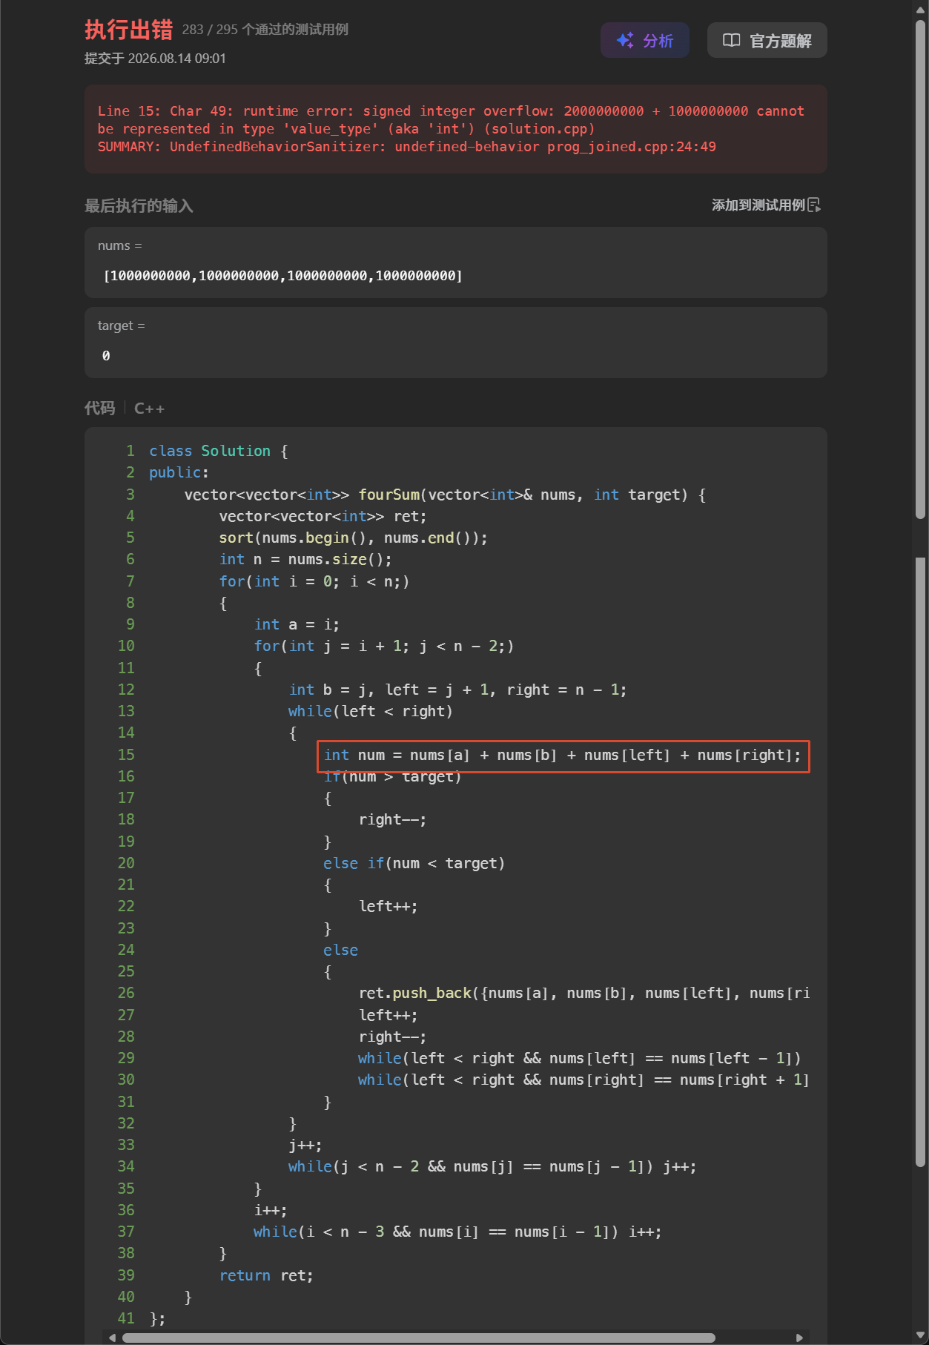Image resolution: width=929 pixels, height=1345 pixels.
Task: Click line 20 else if(num < target)
Action: 414,864
